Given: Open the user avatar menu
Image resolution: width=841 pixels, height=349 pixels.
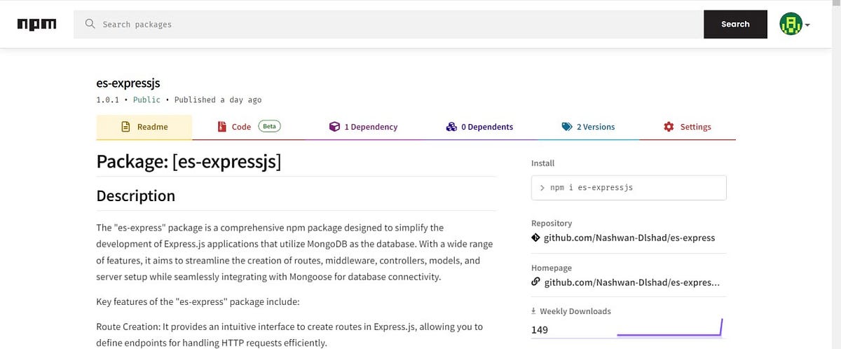Looking at the screenshot, I should click(791, 24).
